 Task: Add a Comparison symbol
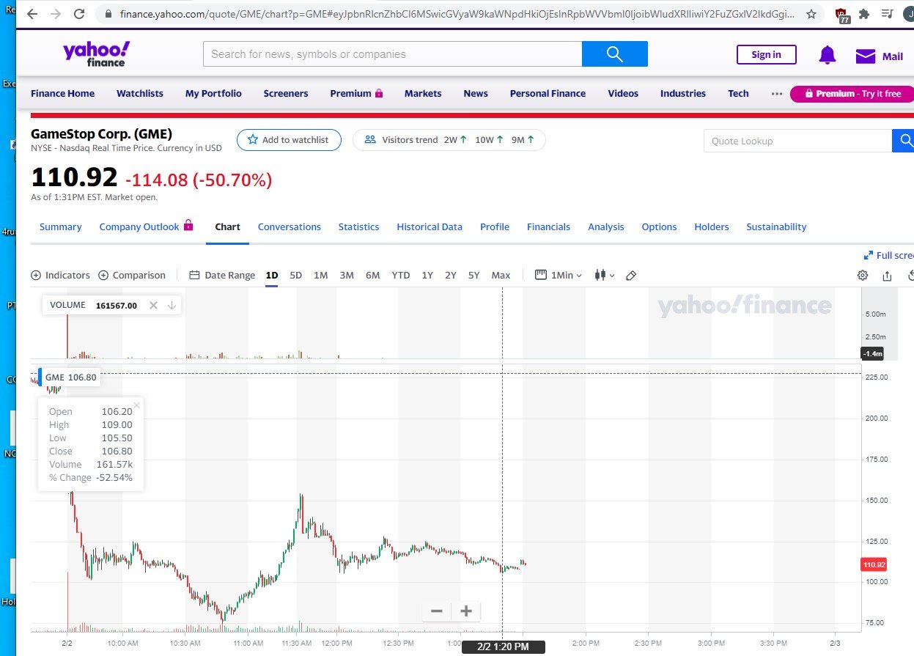pos(132,276)
